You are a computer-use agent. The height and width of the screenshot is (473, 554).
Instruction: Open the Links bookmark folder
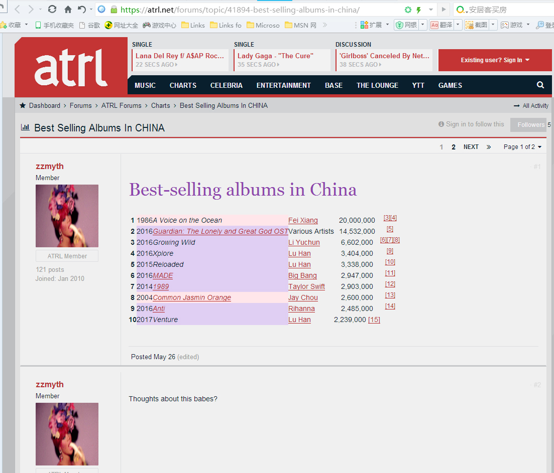pyautogui.click(x=193, y=25)
